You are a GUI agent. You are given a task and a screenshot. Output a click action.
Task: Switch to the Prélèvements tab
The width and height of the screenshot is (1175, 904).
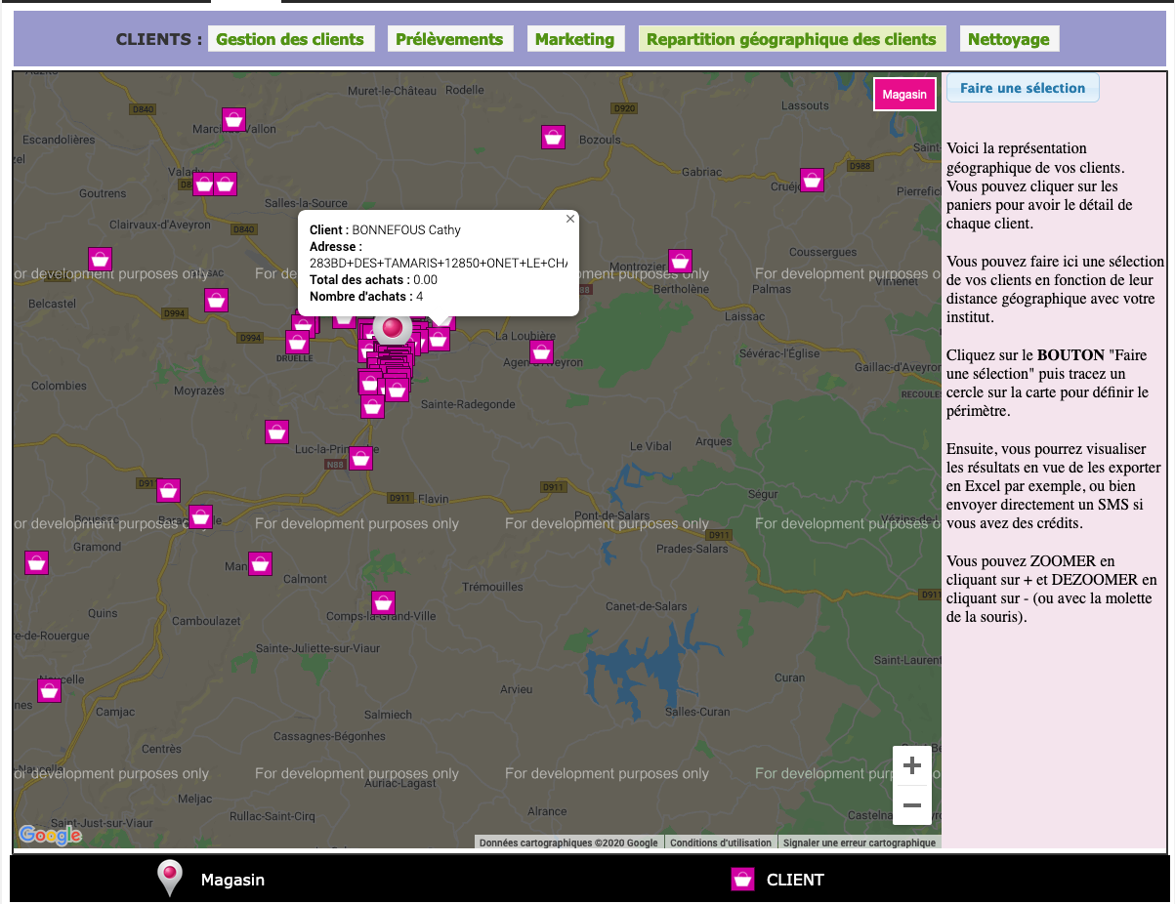tap(449, 39)
